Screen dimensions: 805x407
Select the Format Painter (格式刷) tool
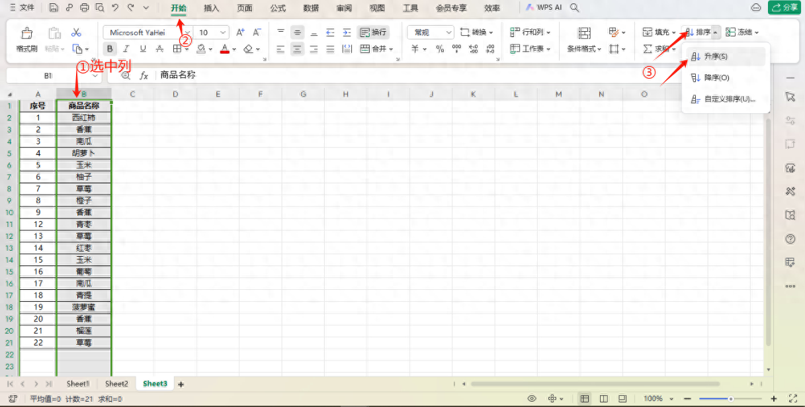pos(27,40)
